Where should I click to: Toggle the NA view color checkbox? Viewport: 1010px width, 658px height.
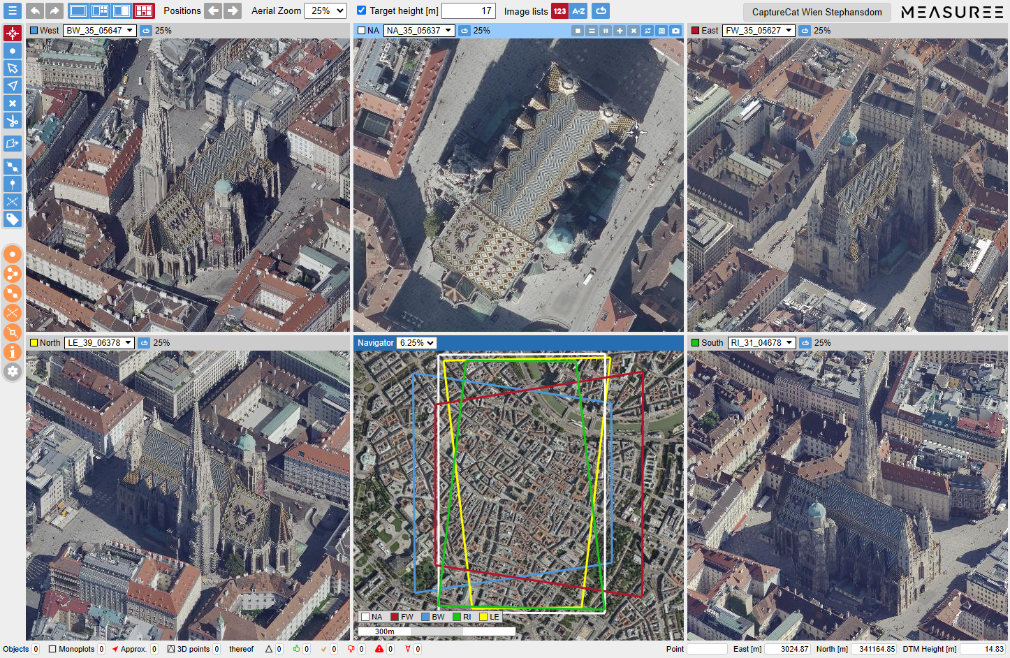pyautogui.click(x=361, y=31)
